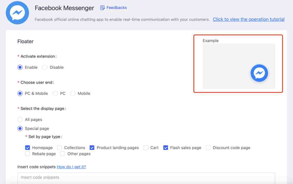Click the large Facebook Messenger logo icon
The width and height of the screenshot is (293, 184).
tap(17, 13)
